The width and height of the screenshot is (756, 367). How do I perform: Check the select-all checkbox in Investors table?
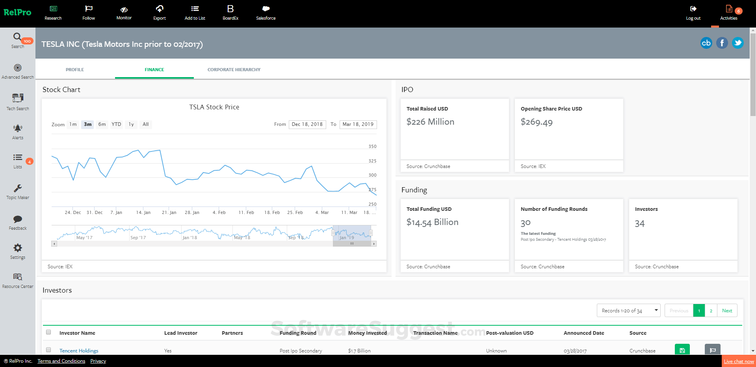48,332
